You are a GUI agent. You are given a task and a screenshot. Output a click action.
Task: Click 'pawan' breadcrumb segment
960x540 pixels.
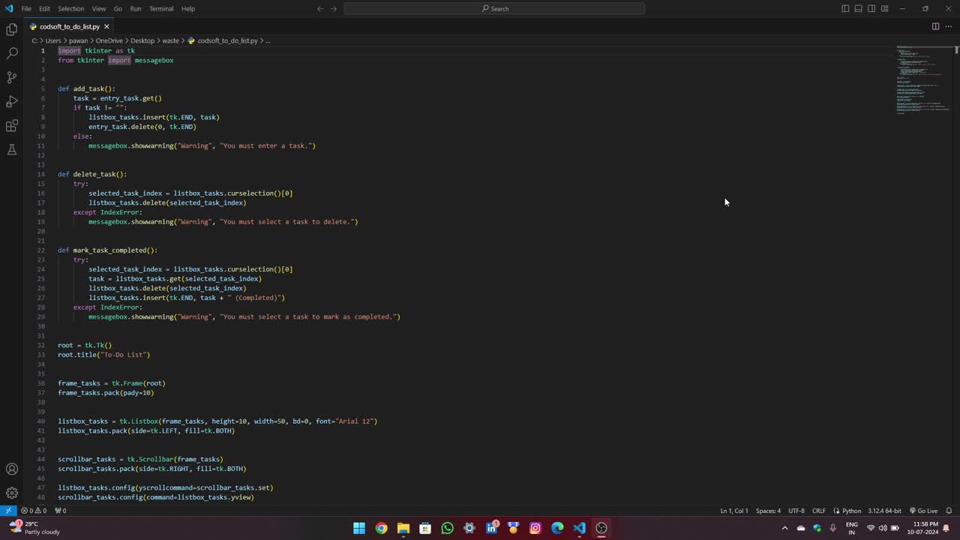(79, 40)
